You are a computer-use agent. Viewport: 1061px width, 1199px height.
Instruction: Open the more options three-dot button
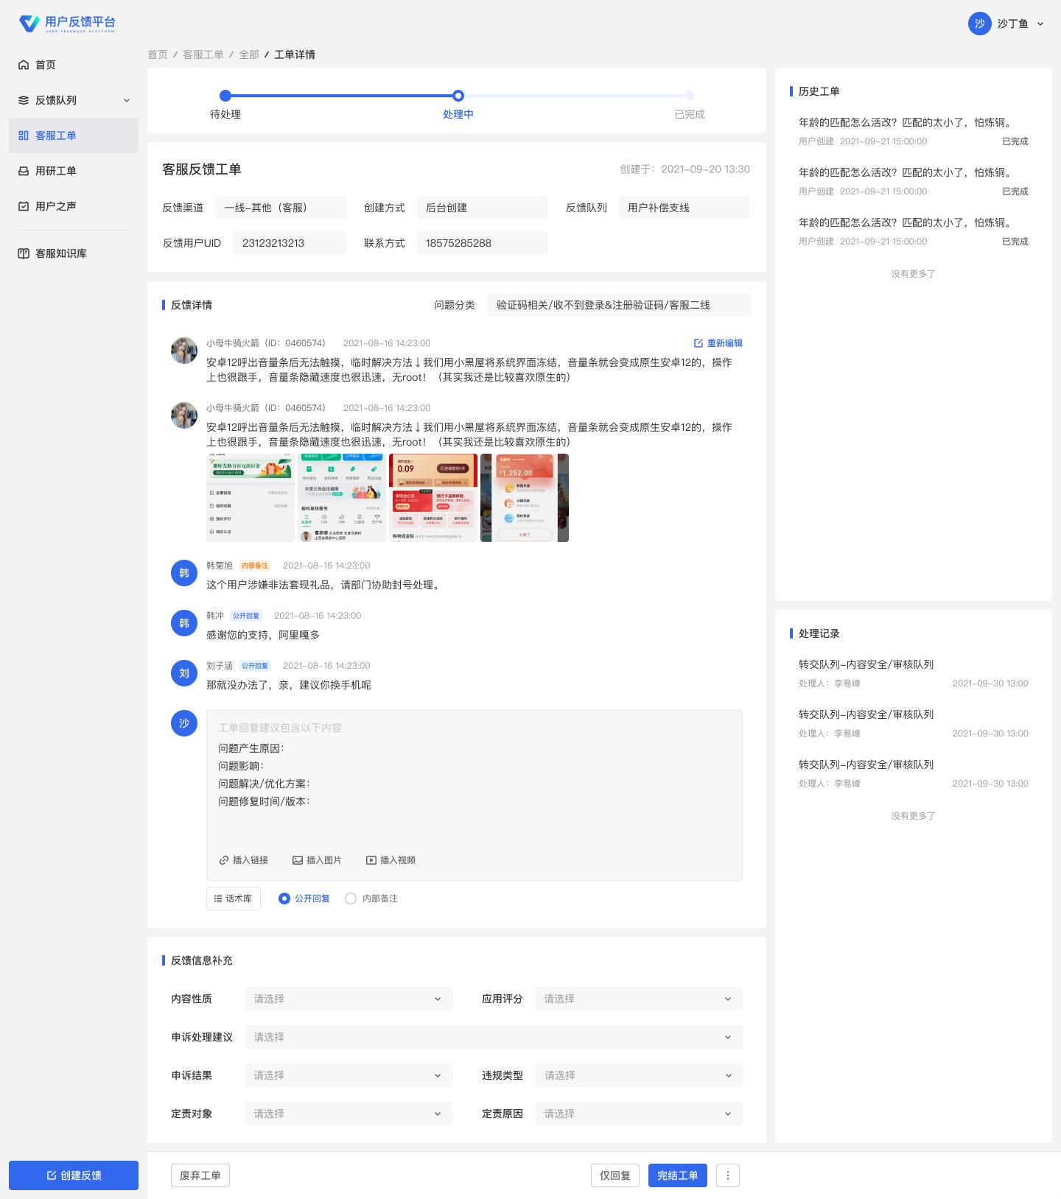pos(728,1175)
